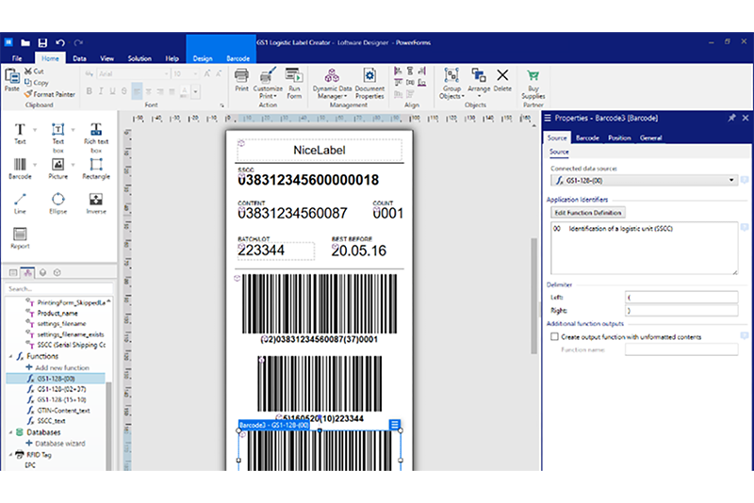Open the font size dropdown
The width and height of the screenshot is (754, 503).
[195, 73]
